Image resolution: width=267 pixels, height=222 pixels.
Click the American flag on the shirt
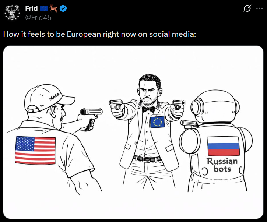tap(35, 150)
